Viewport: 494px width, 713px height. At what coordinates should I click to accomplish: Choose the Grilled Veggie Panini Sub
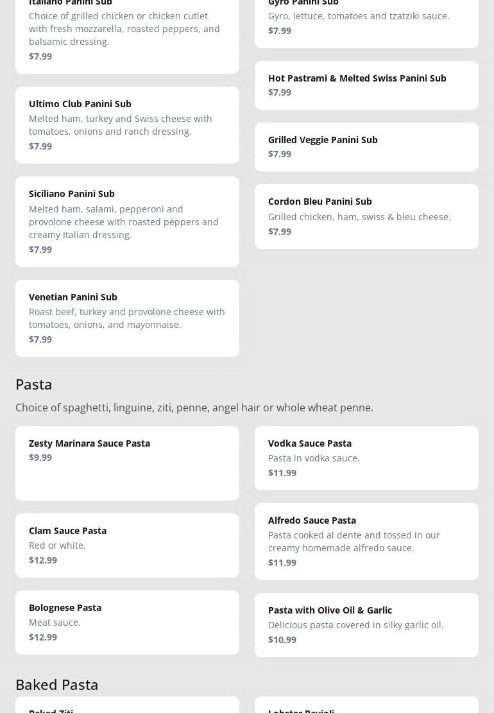pos(366,146)
